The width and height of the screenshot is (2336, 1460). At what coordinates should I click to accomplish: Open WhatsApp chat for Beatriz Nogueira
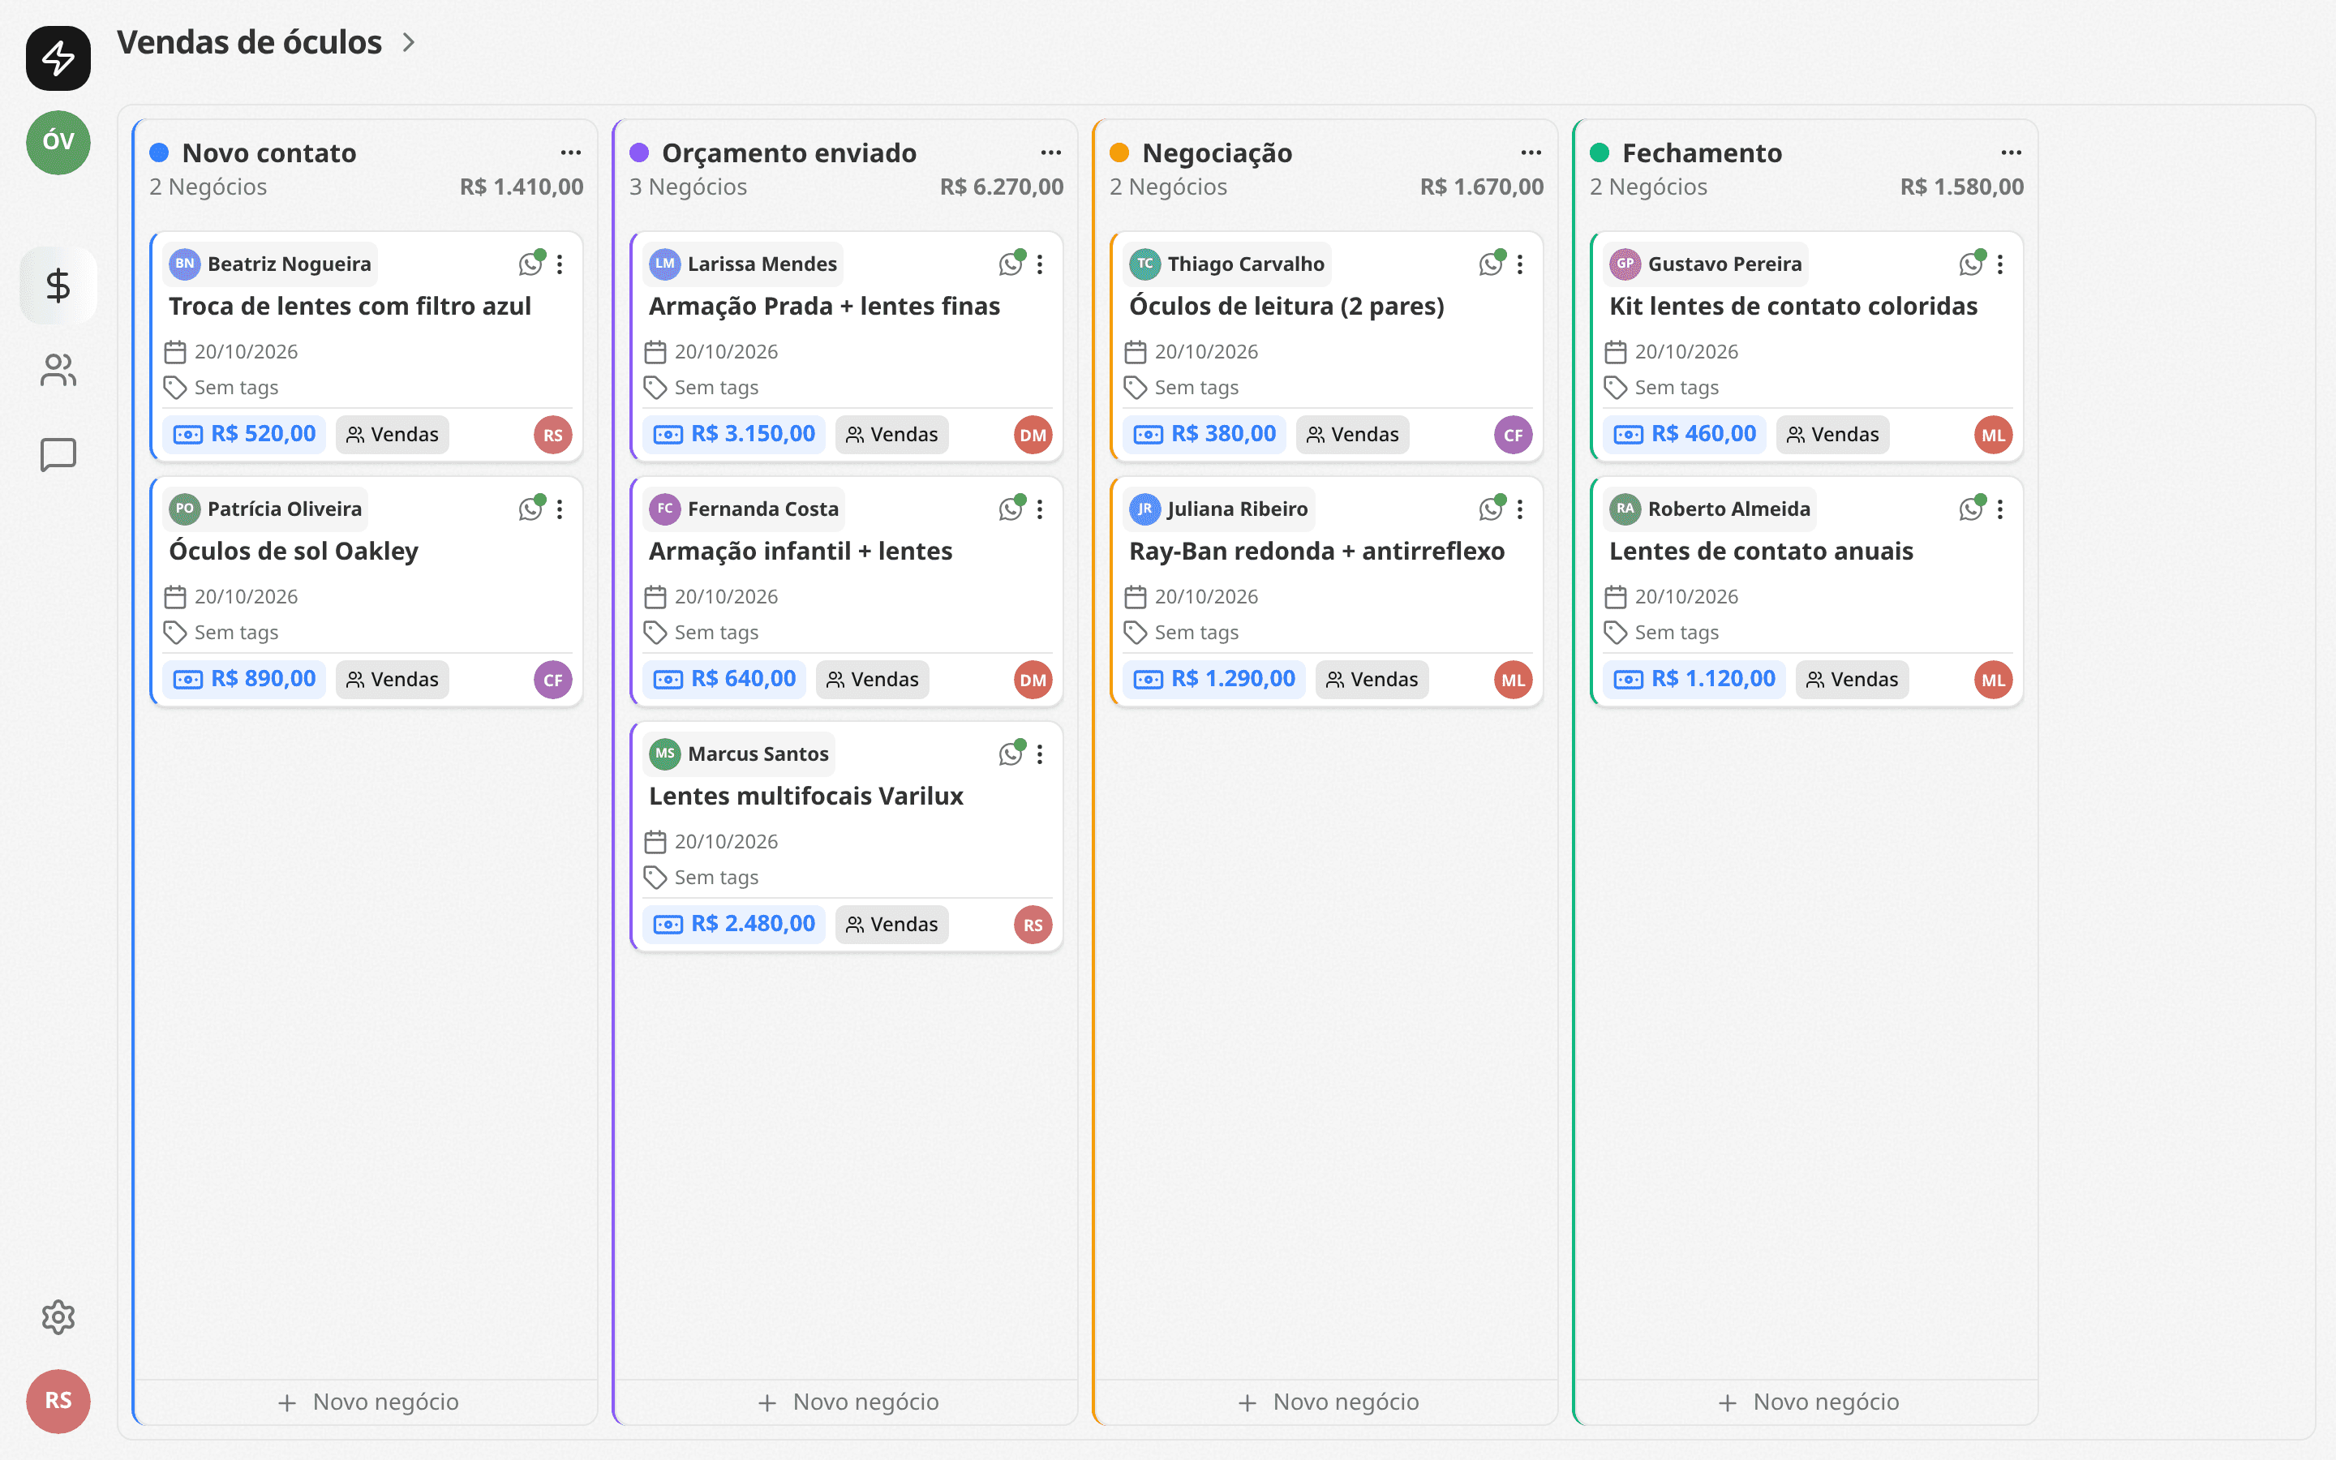pyautogui.click(x=531, y=264)
